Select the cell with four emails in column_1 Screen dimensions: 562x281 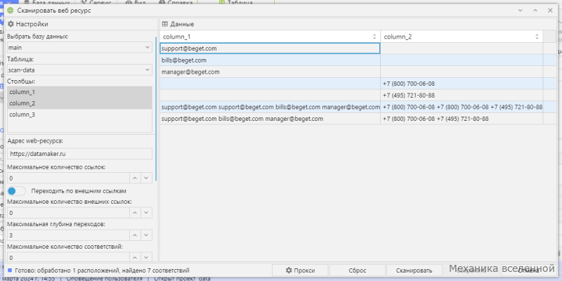point(270,107)
